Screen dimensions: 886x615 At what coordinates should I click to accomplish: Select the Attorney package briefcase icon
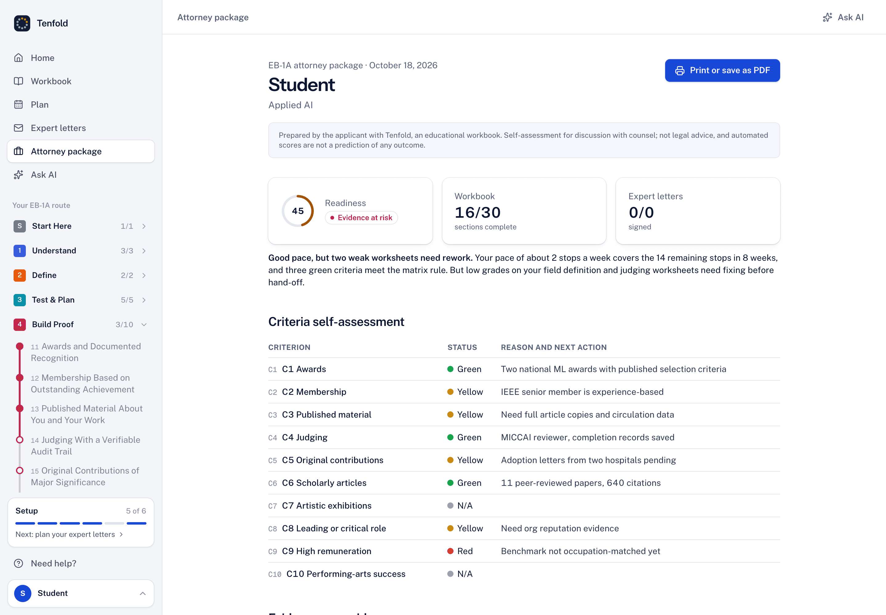18,151
